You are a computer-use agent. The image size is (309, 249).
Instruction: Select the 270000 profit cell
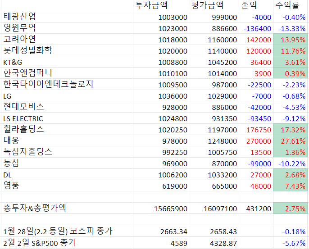[x=256, y=140]
